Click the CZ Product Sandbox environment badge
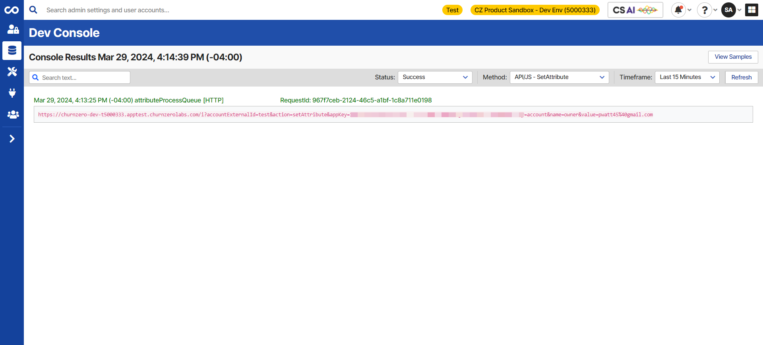The image size is (763, 345). tap(535, 10)
